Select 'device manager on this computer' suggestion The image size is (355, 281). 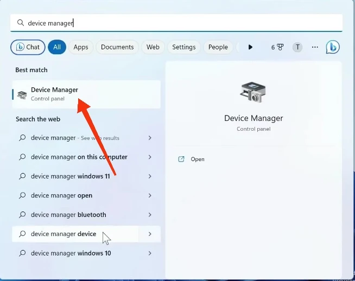86,157
